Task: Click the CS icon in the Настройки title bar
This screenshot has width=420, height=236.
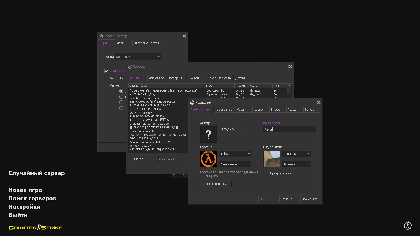Action: 193,102
